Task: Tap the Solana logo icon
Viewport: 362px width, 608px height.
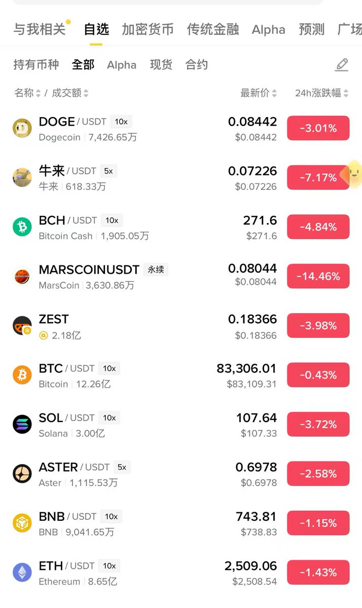Action: point(22,424)
